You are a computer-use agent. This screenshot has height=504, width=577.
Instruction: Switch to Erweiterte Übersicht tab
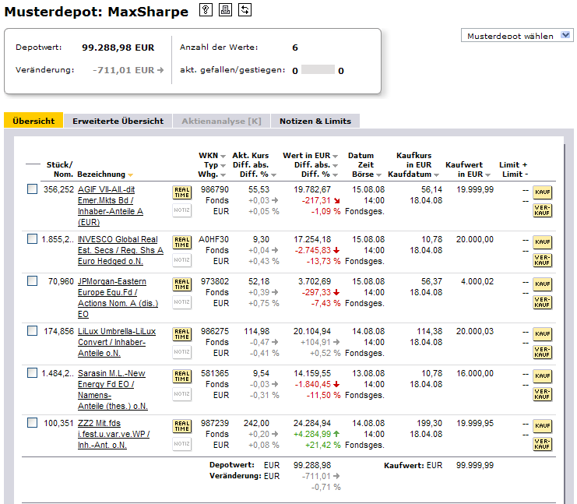(x=118, y=121)
